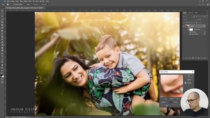210x118 pixels.
Task: Open the File menu
Action: pyautogui.click(x=5, y=1)
